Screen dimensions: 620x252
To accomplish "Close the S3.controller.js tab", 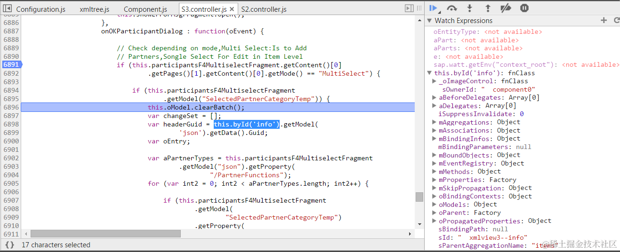I will click(x=232, y=9).
